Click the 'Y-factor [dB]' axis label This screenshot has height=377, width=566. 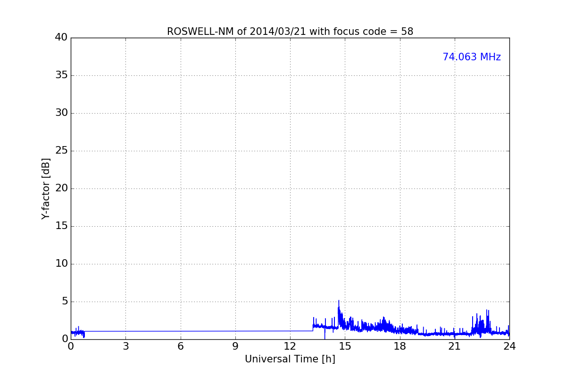46,188
